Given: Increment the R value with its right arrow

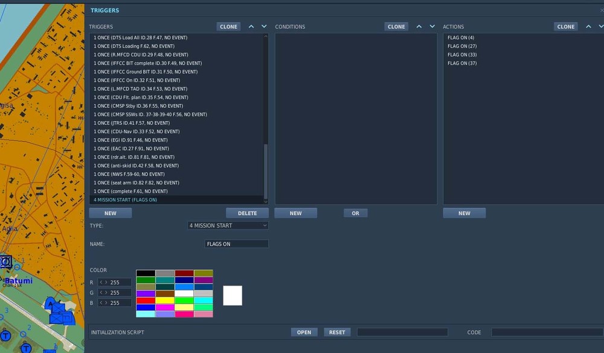Looking at the screenshot, I should 106,282.
